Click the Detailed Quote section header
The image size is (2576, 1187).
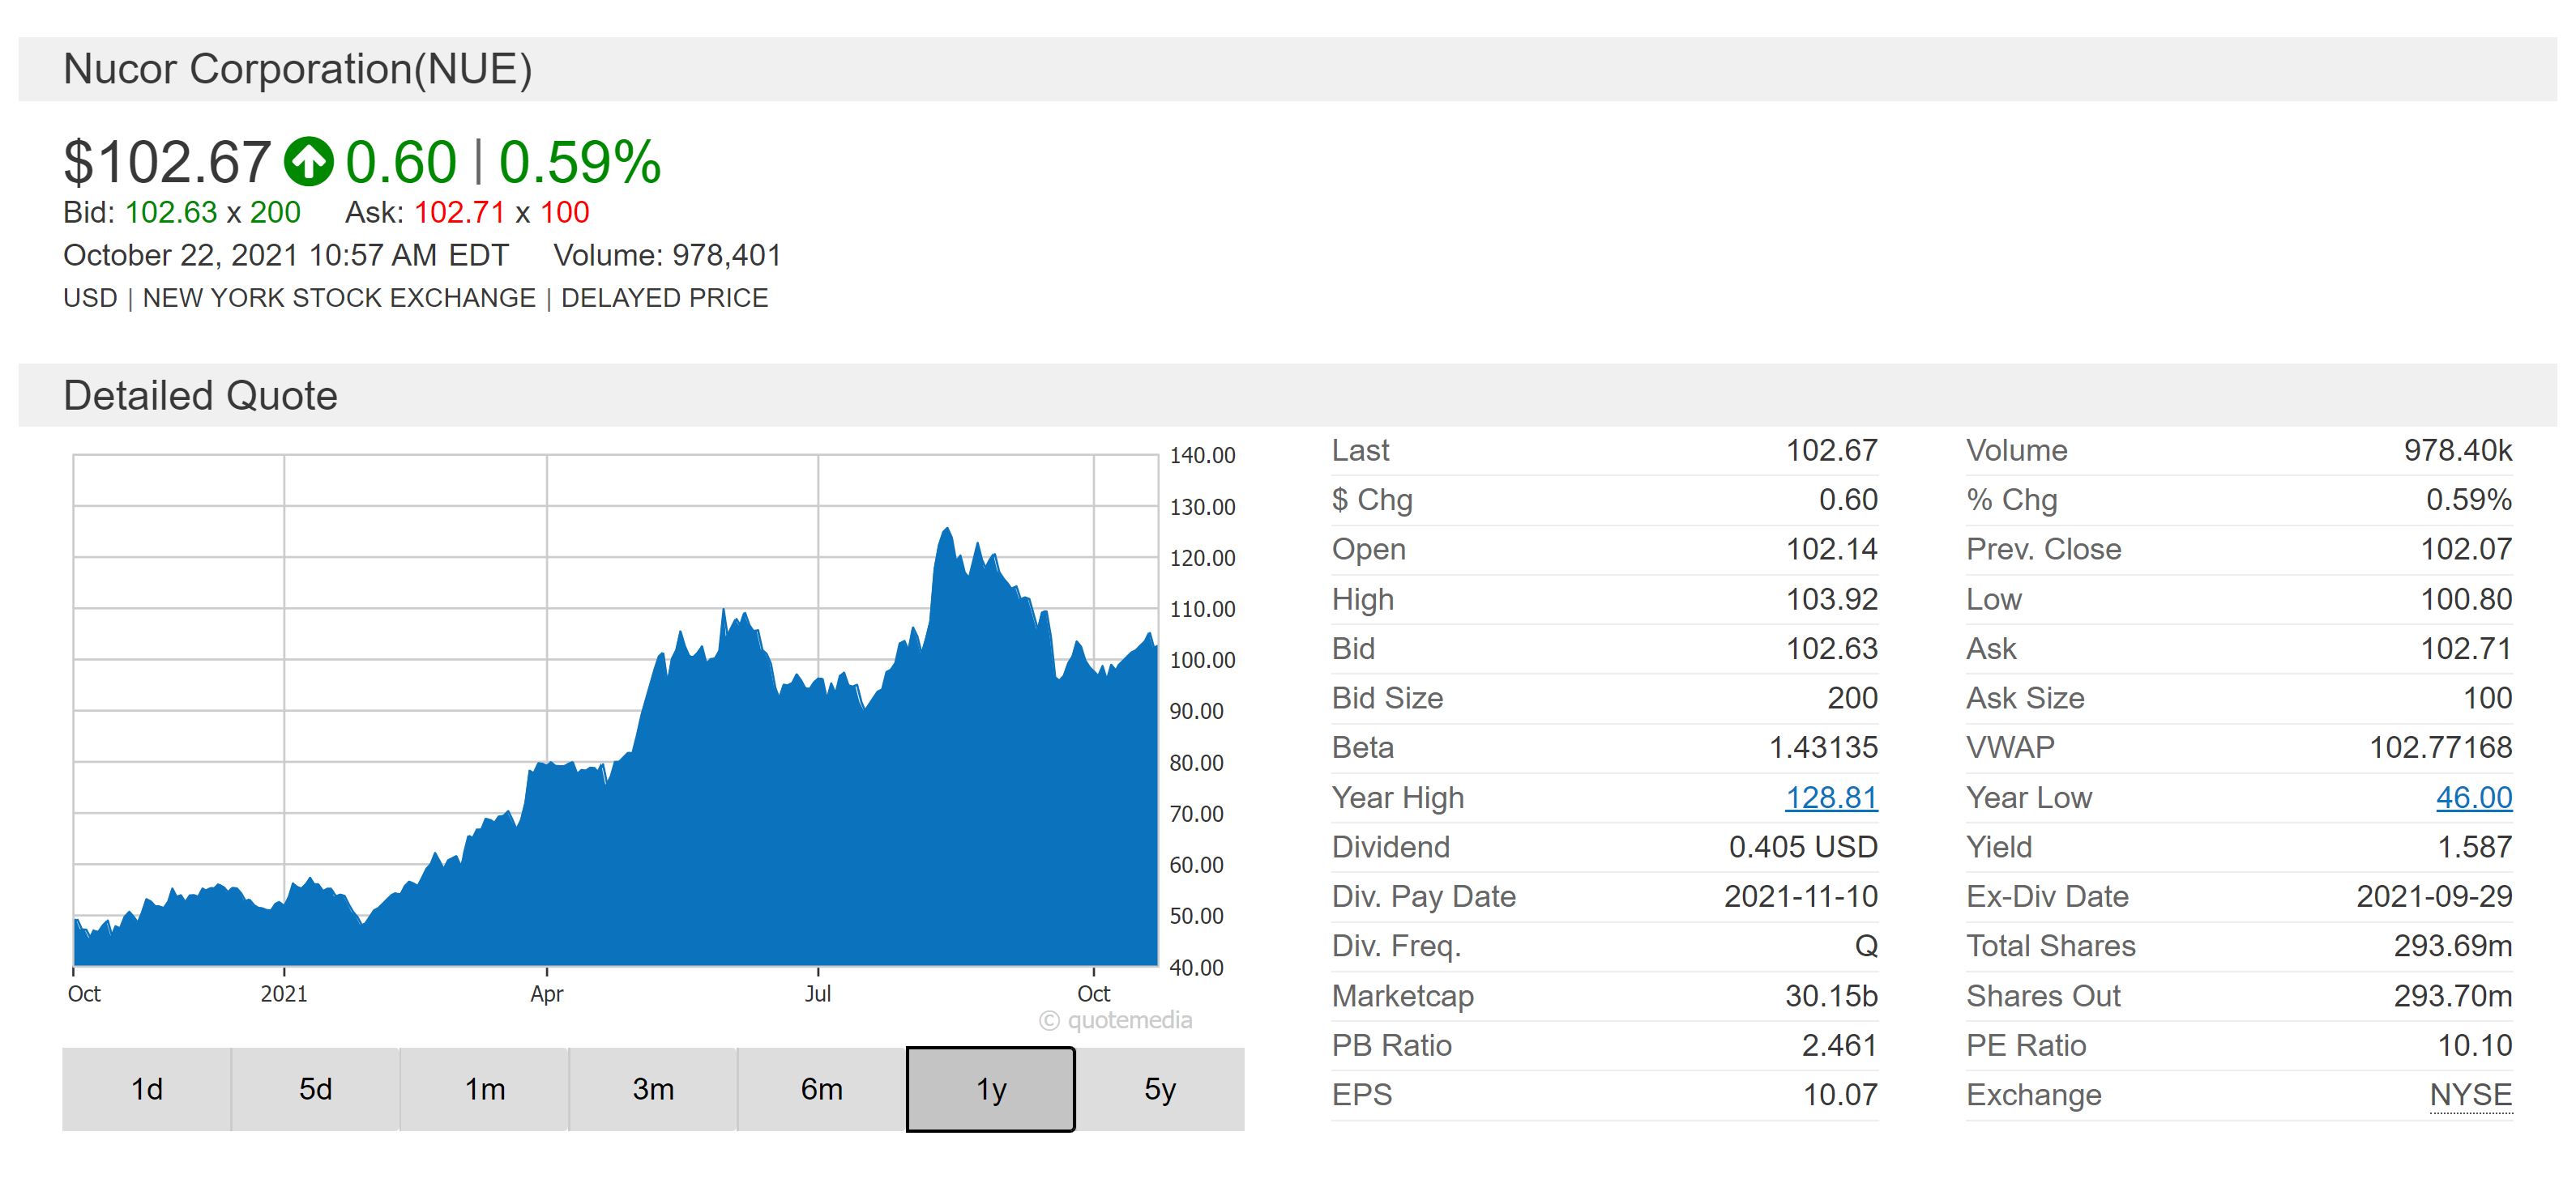tap(200, 396)
